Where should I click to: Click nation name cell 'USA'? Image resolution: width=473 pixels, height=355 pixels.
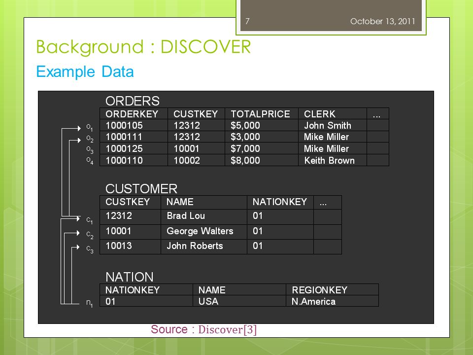[208, 301]
